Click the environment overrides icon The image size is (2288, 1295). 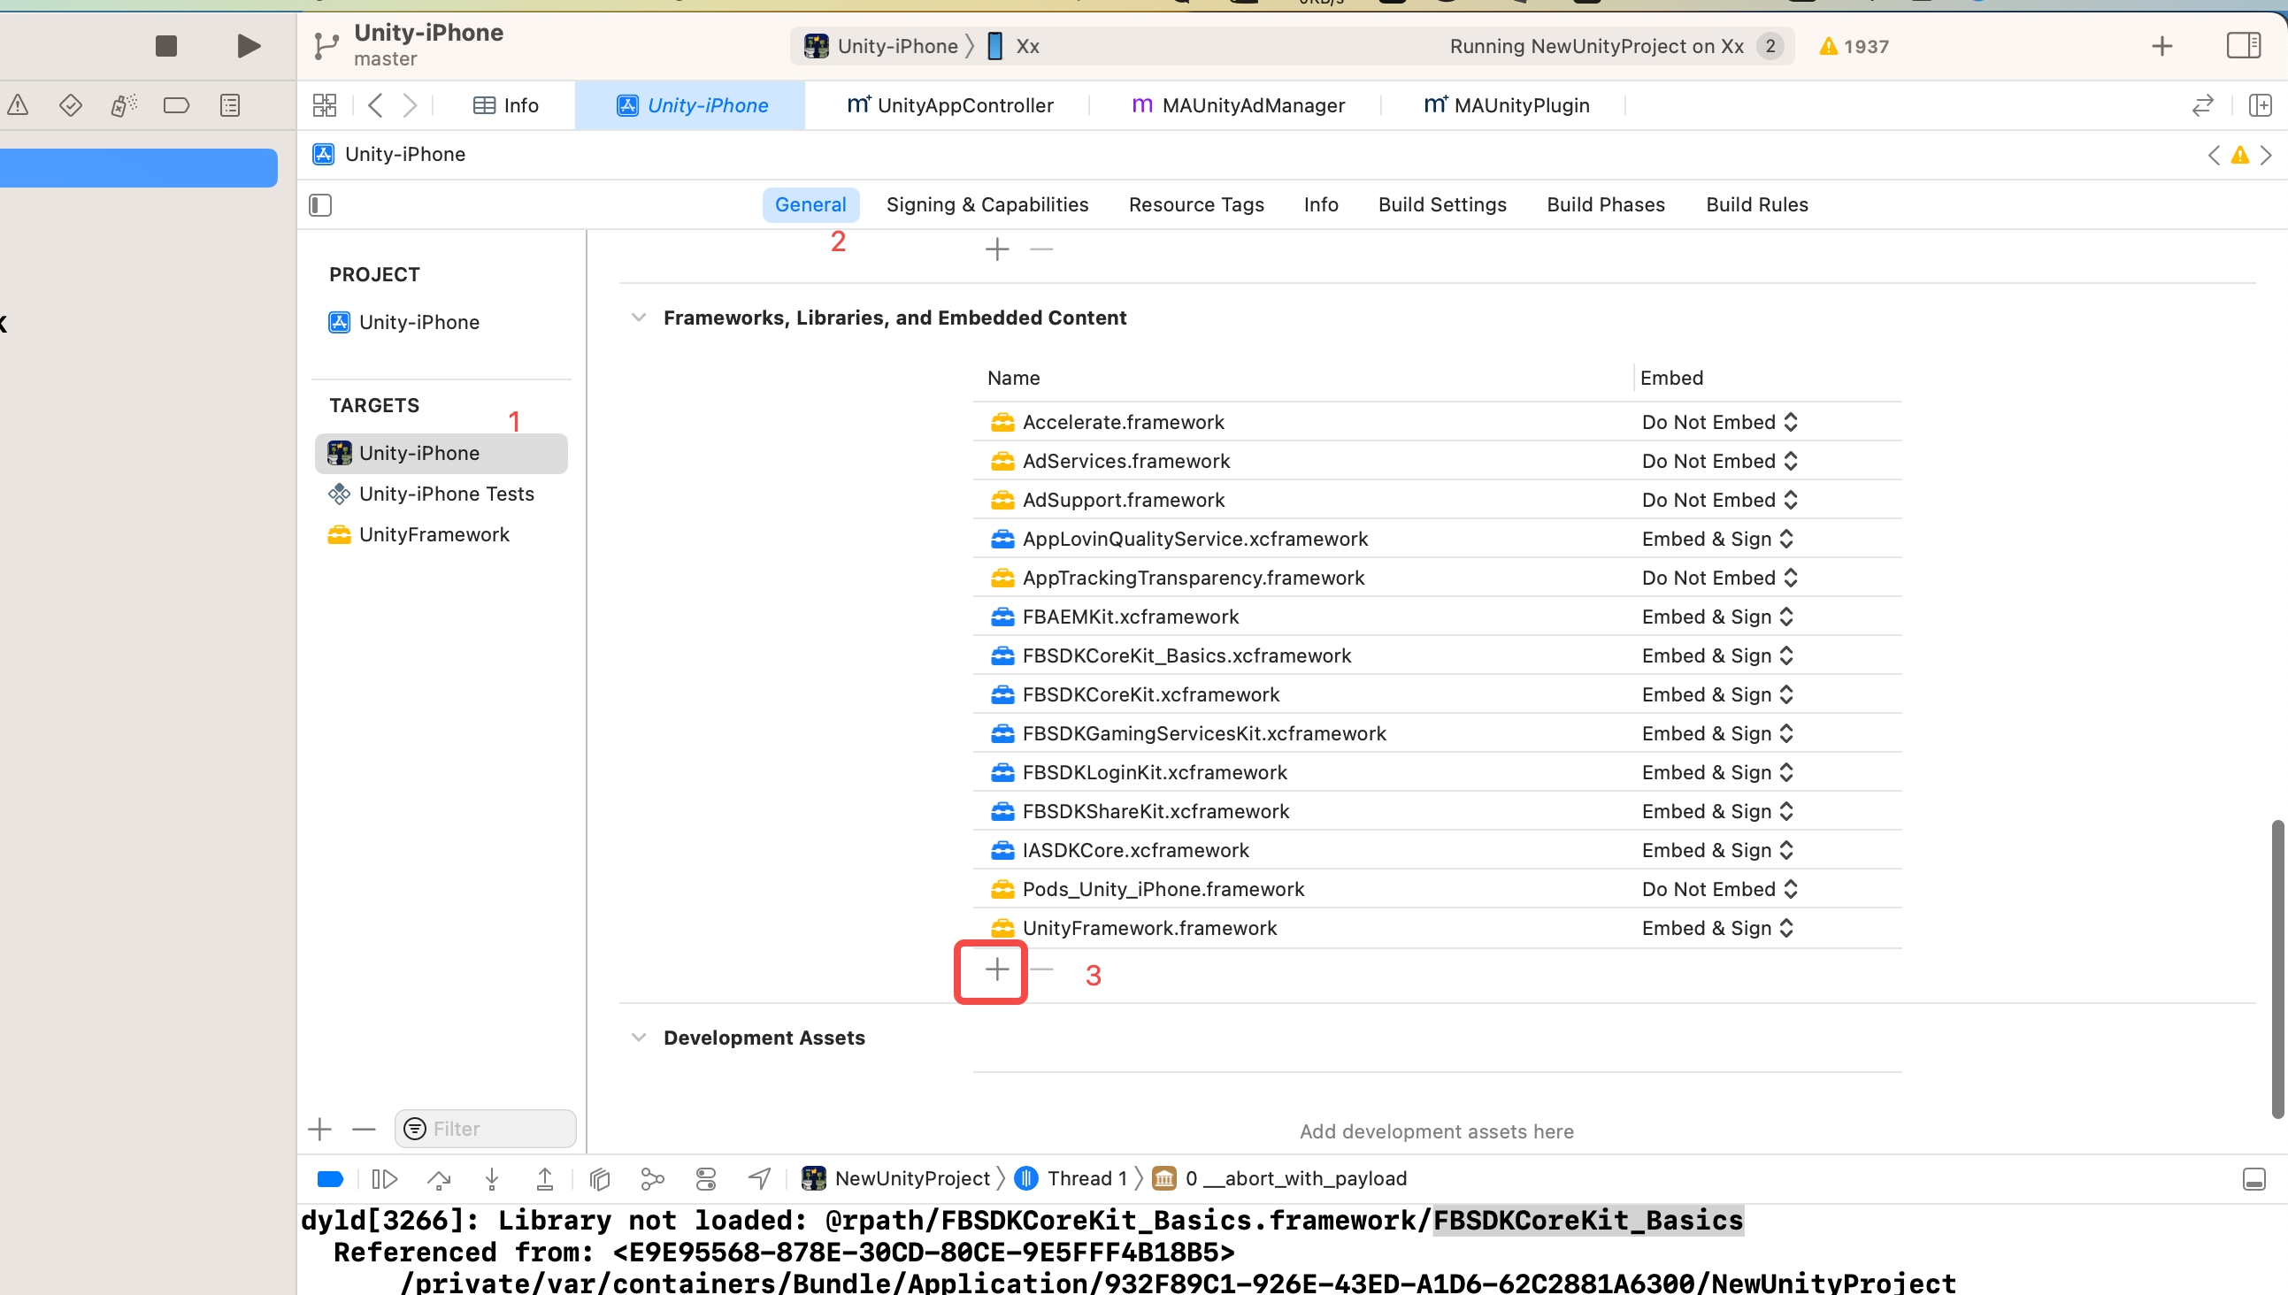tap(705, 1179)
